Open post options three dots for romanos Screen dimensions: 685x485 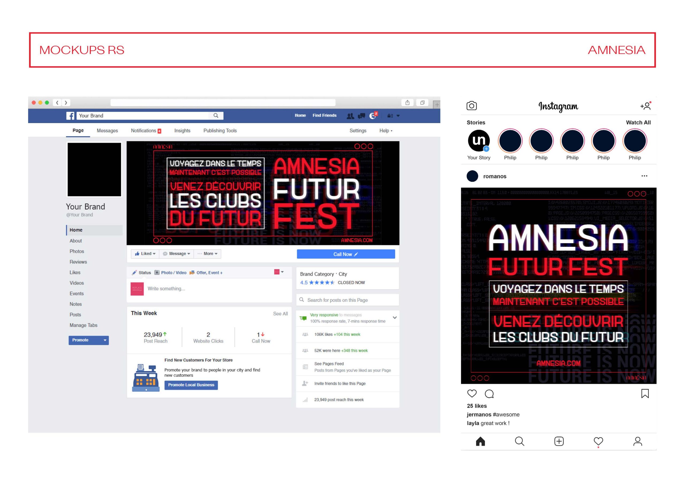644,176
